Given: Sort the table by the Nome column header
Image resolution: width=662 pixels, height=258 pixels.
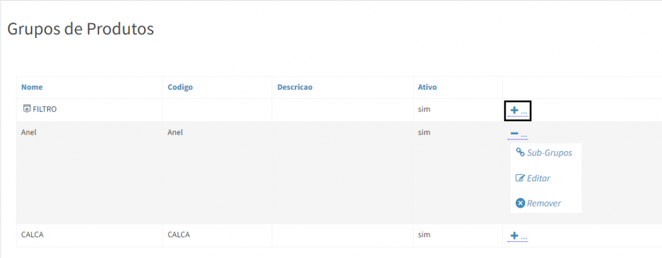Looking at the screenshot, I should pos(32,87).
